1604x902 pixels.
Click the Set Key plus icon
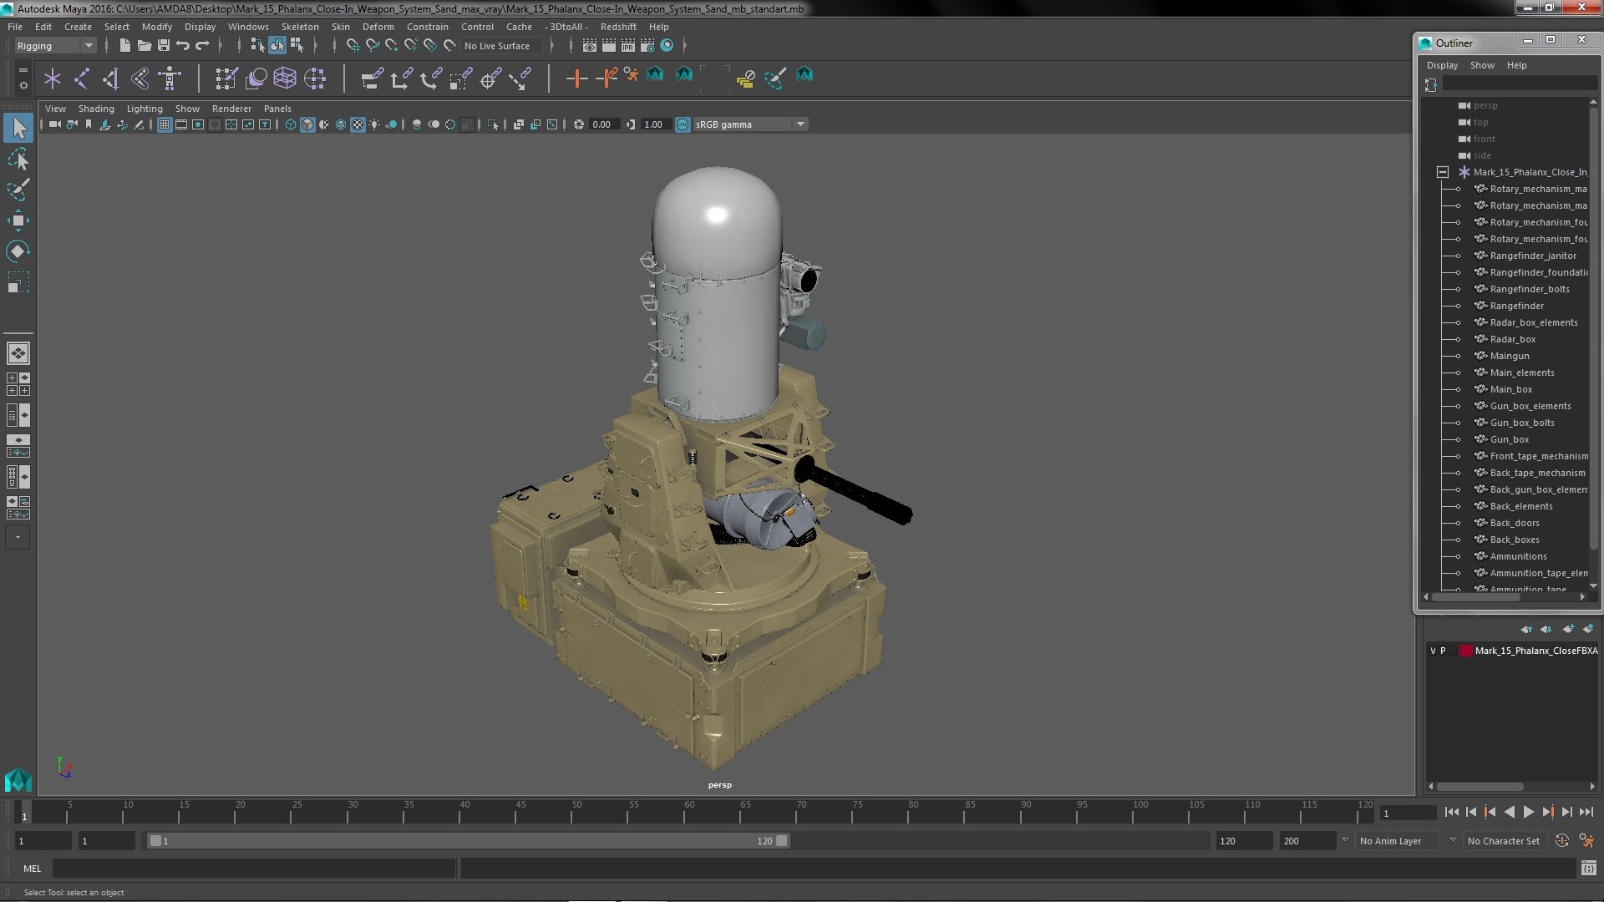(x=576, y=79)
